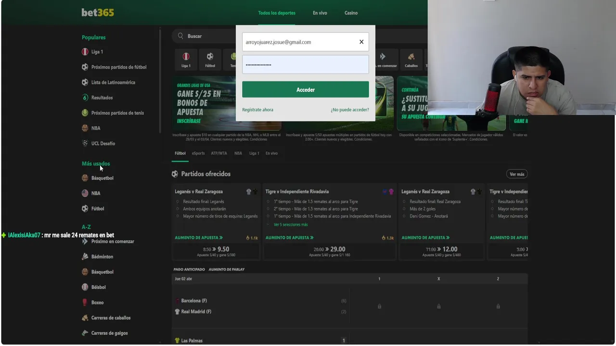Click the password input field

click(306, 64)
